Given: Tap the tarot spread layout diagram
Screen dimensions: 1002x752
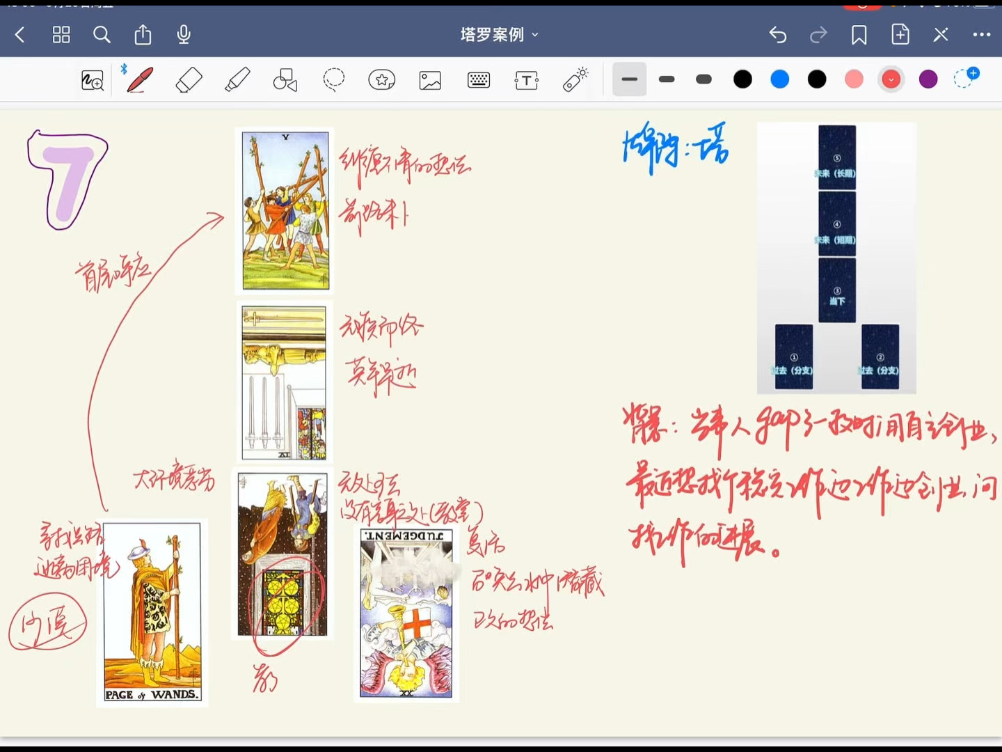Looking at the screenshot, I should point(836,258).
